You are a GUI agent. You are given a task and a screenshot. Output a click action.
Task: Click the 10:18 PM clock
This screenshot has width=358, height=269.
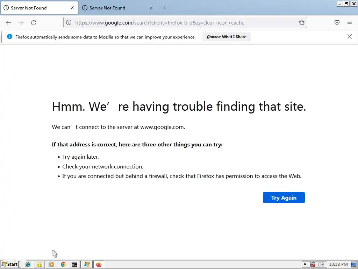tap(338, 264)
